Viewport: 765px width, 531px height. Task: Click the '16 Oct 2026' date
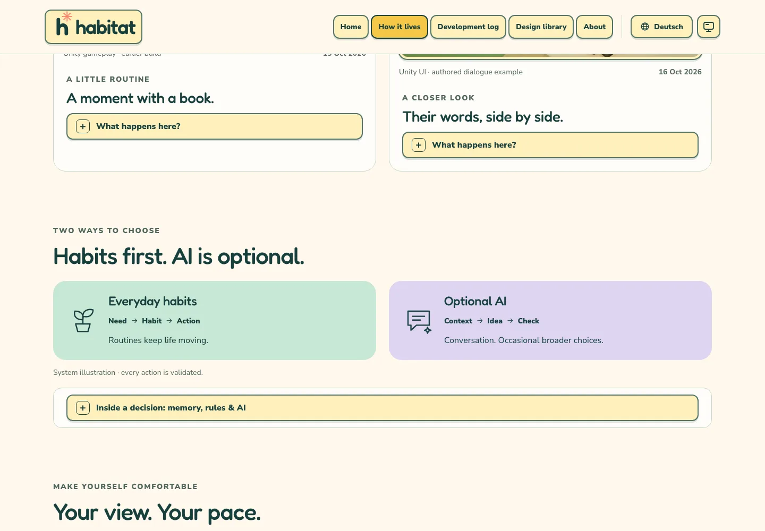click(x=680, y=72)
